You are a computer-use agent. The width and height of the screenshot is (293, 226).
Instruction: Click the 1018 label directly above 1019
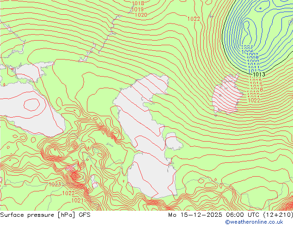[x=138, y=3]
